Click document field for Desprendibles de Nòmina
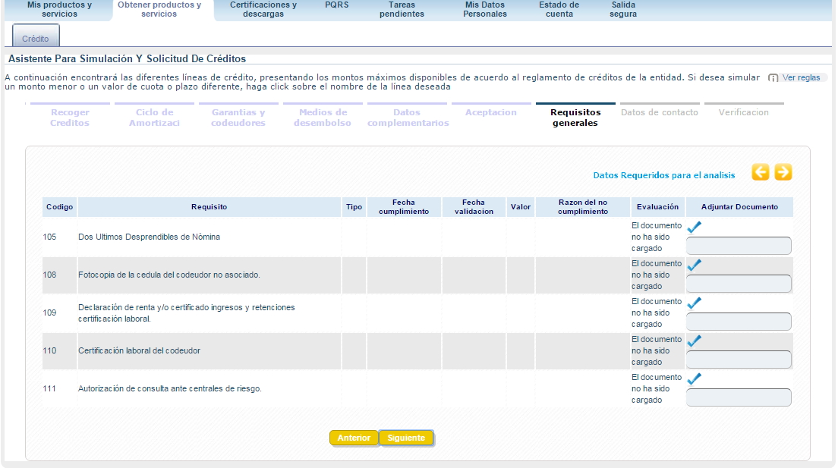The height and width of the screenshot is (468, 838). (x=739, y=246)
